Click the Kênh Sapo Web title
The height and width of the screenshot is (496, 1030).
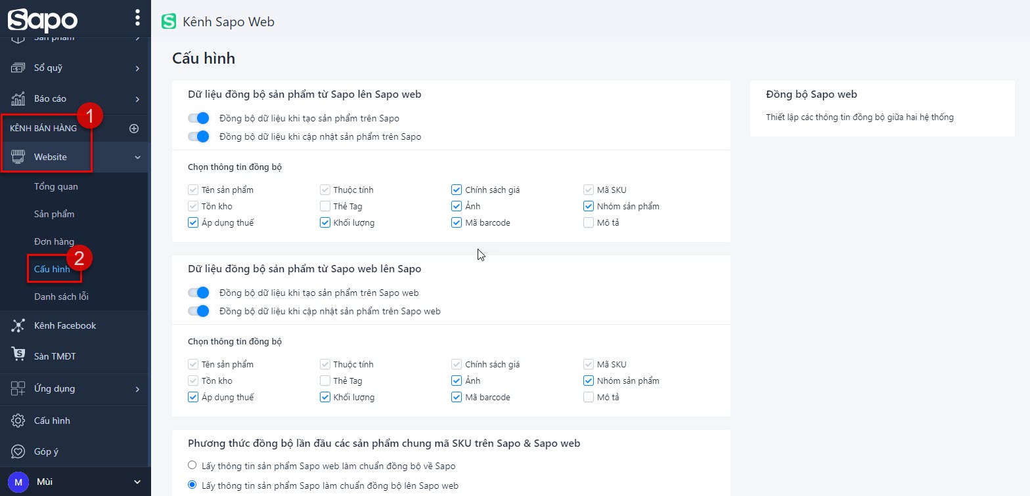(x=229, y=22)
